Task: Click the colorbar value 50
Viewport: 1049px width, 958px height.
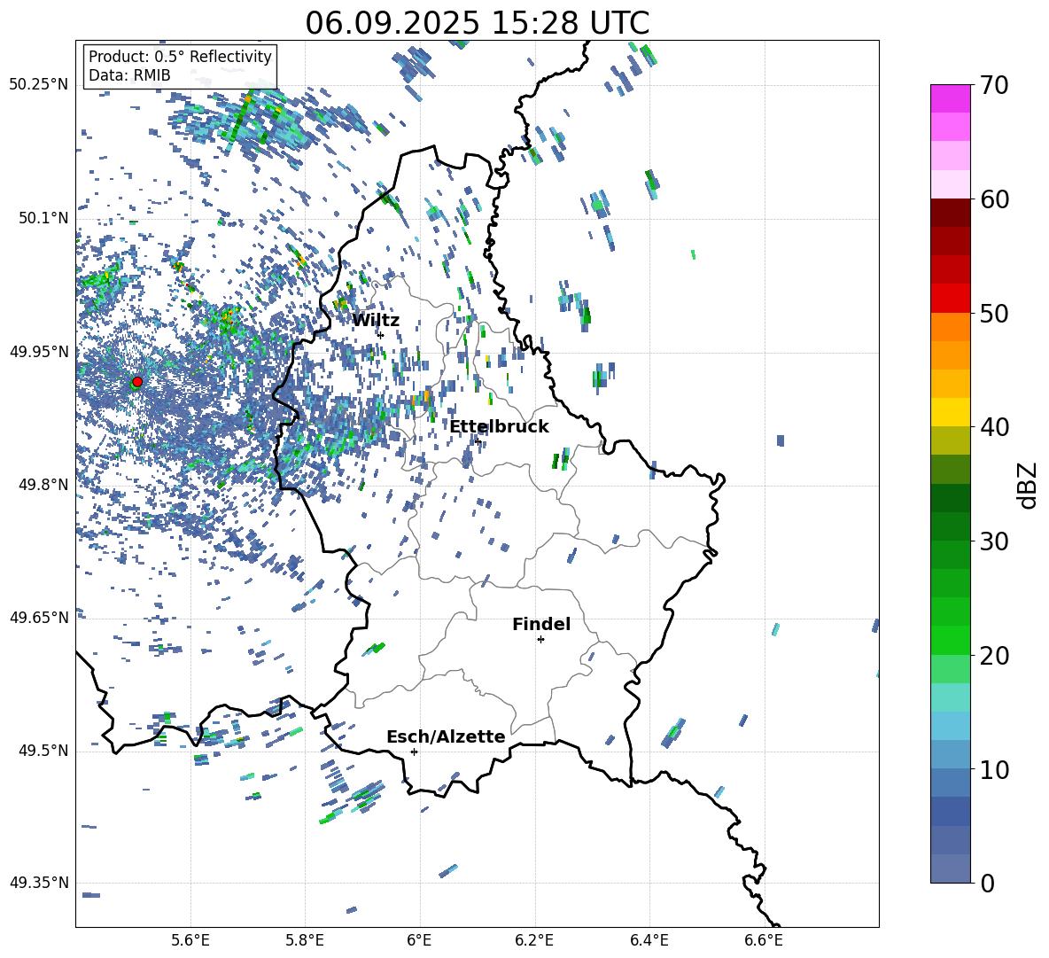Action: (x=994, y=313)
